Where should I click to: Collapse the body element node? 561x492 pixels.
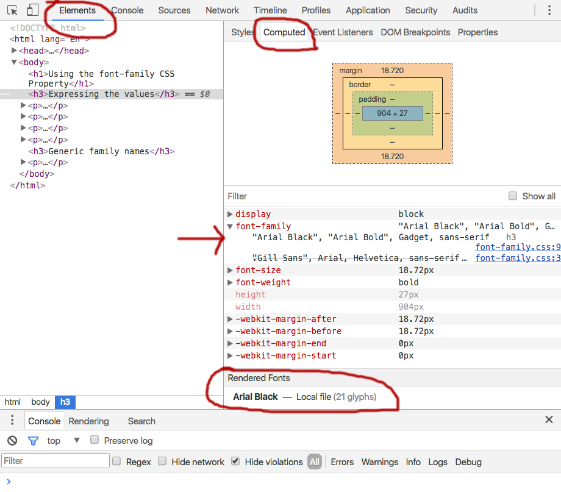click(x=14, y=62)
